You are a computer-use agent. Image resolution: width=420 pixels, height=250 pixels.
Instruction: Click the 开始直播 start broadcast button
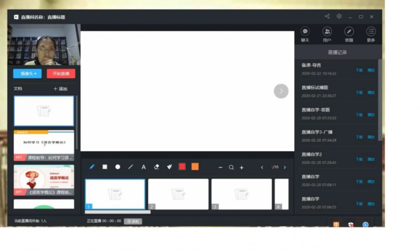point(61,74)
